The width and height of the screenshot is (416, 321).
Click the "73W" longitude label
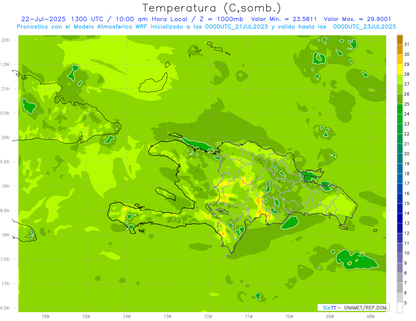pyautogui.click(x=167, y=316)
